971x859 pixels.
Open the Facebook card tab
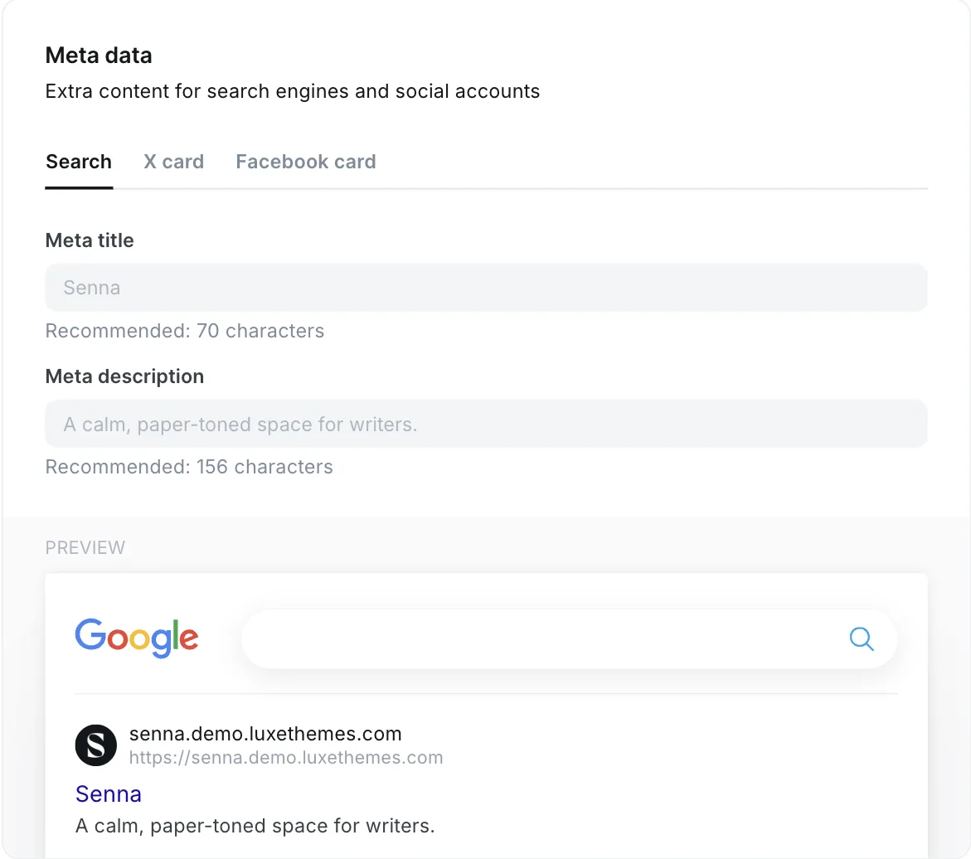(x=305, y=162)
